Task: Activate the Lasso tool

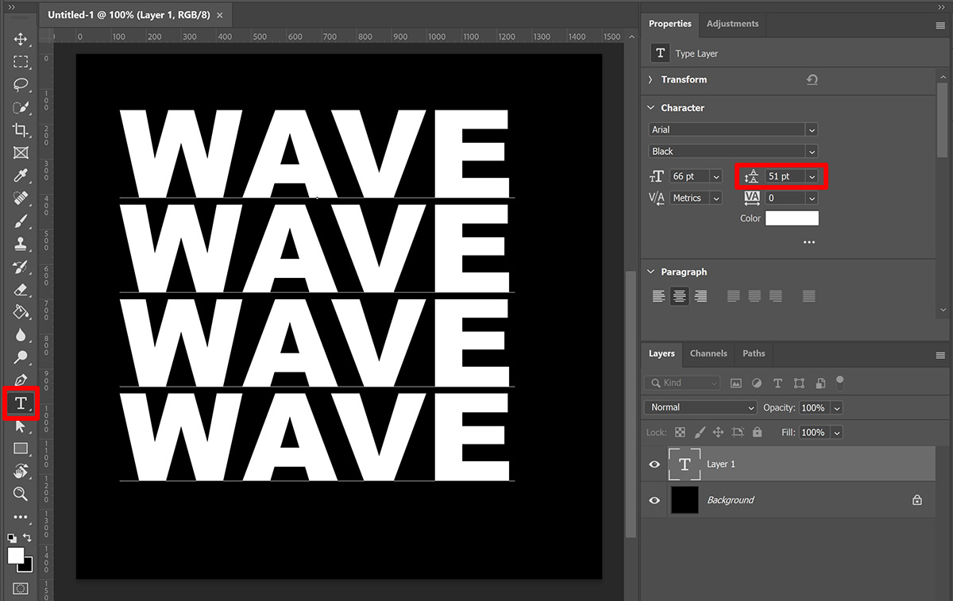Action: (20, 84)
